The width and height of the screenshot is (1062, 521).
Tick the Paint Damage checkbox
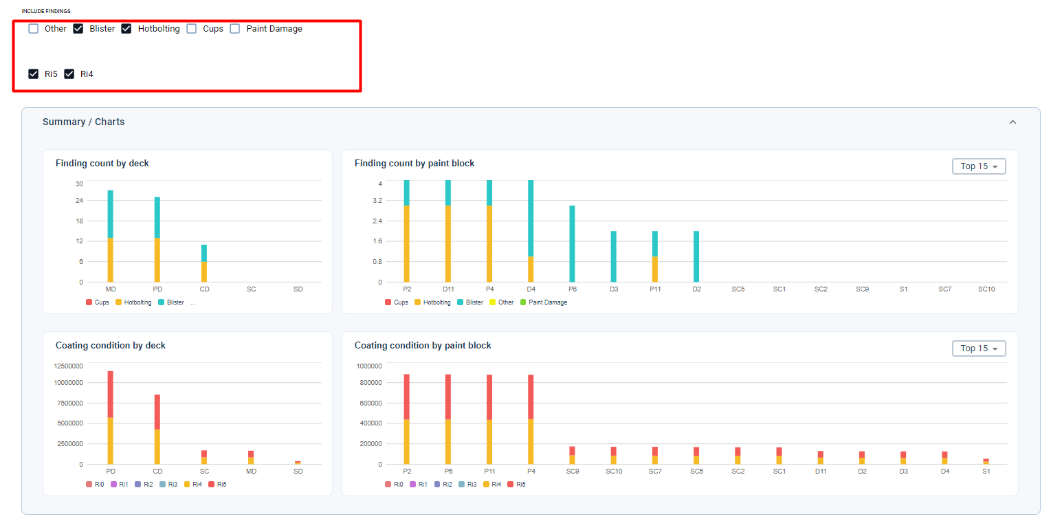[235, 29]
